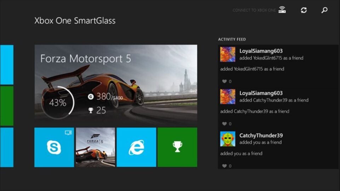
Task: Click the Connect to Xbox One console icon
Action: (x=282, y=10)
